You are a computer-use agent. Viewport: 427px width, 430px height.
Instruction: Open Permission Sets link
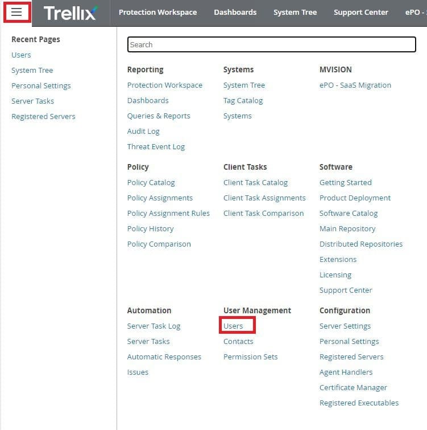point(250,357)
